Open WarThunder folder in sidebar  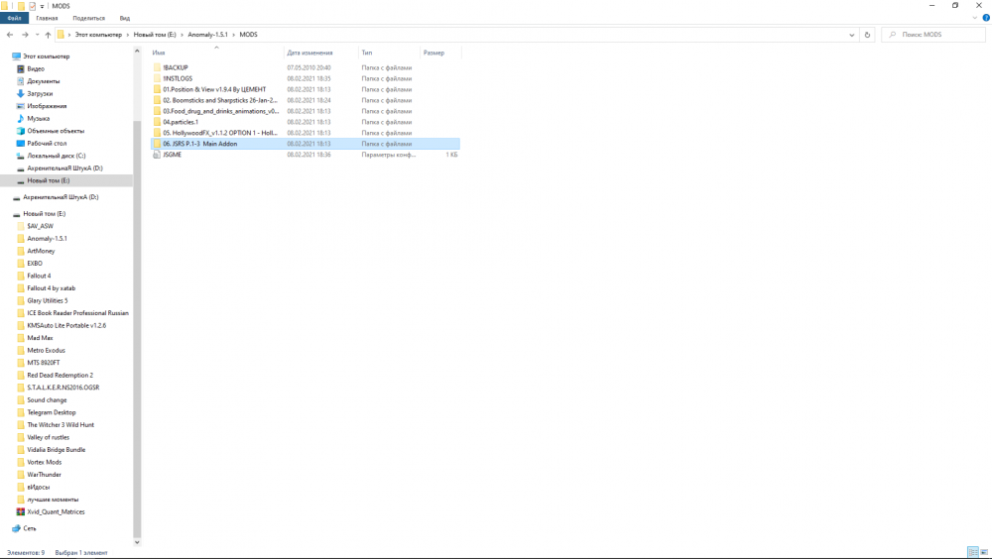(44, 475)
